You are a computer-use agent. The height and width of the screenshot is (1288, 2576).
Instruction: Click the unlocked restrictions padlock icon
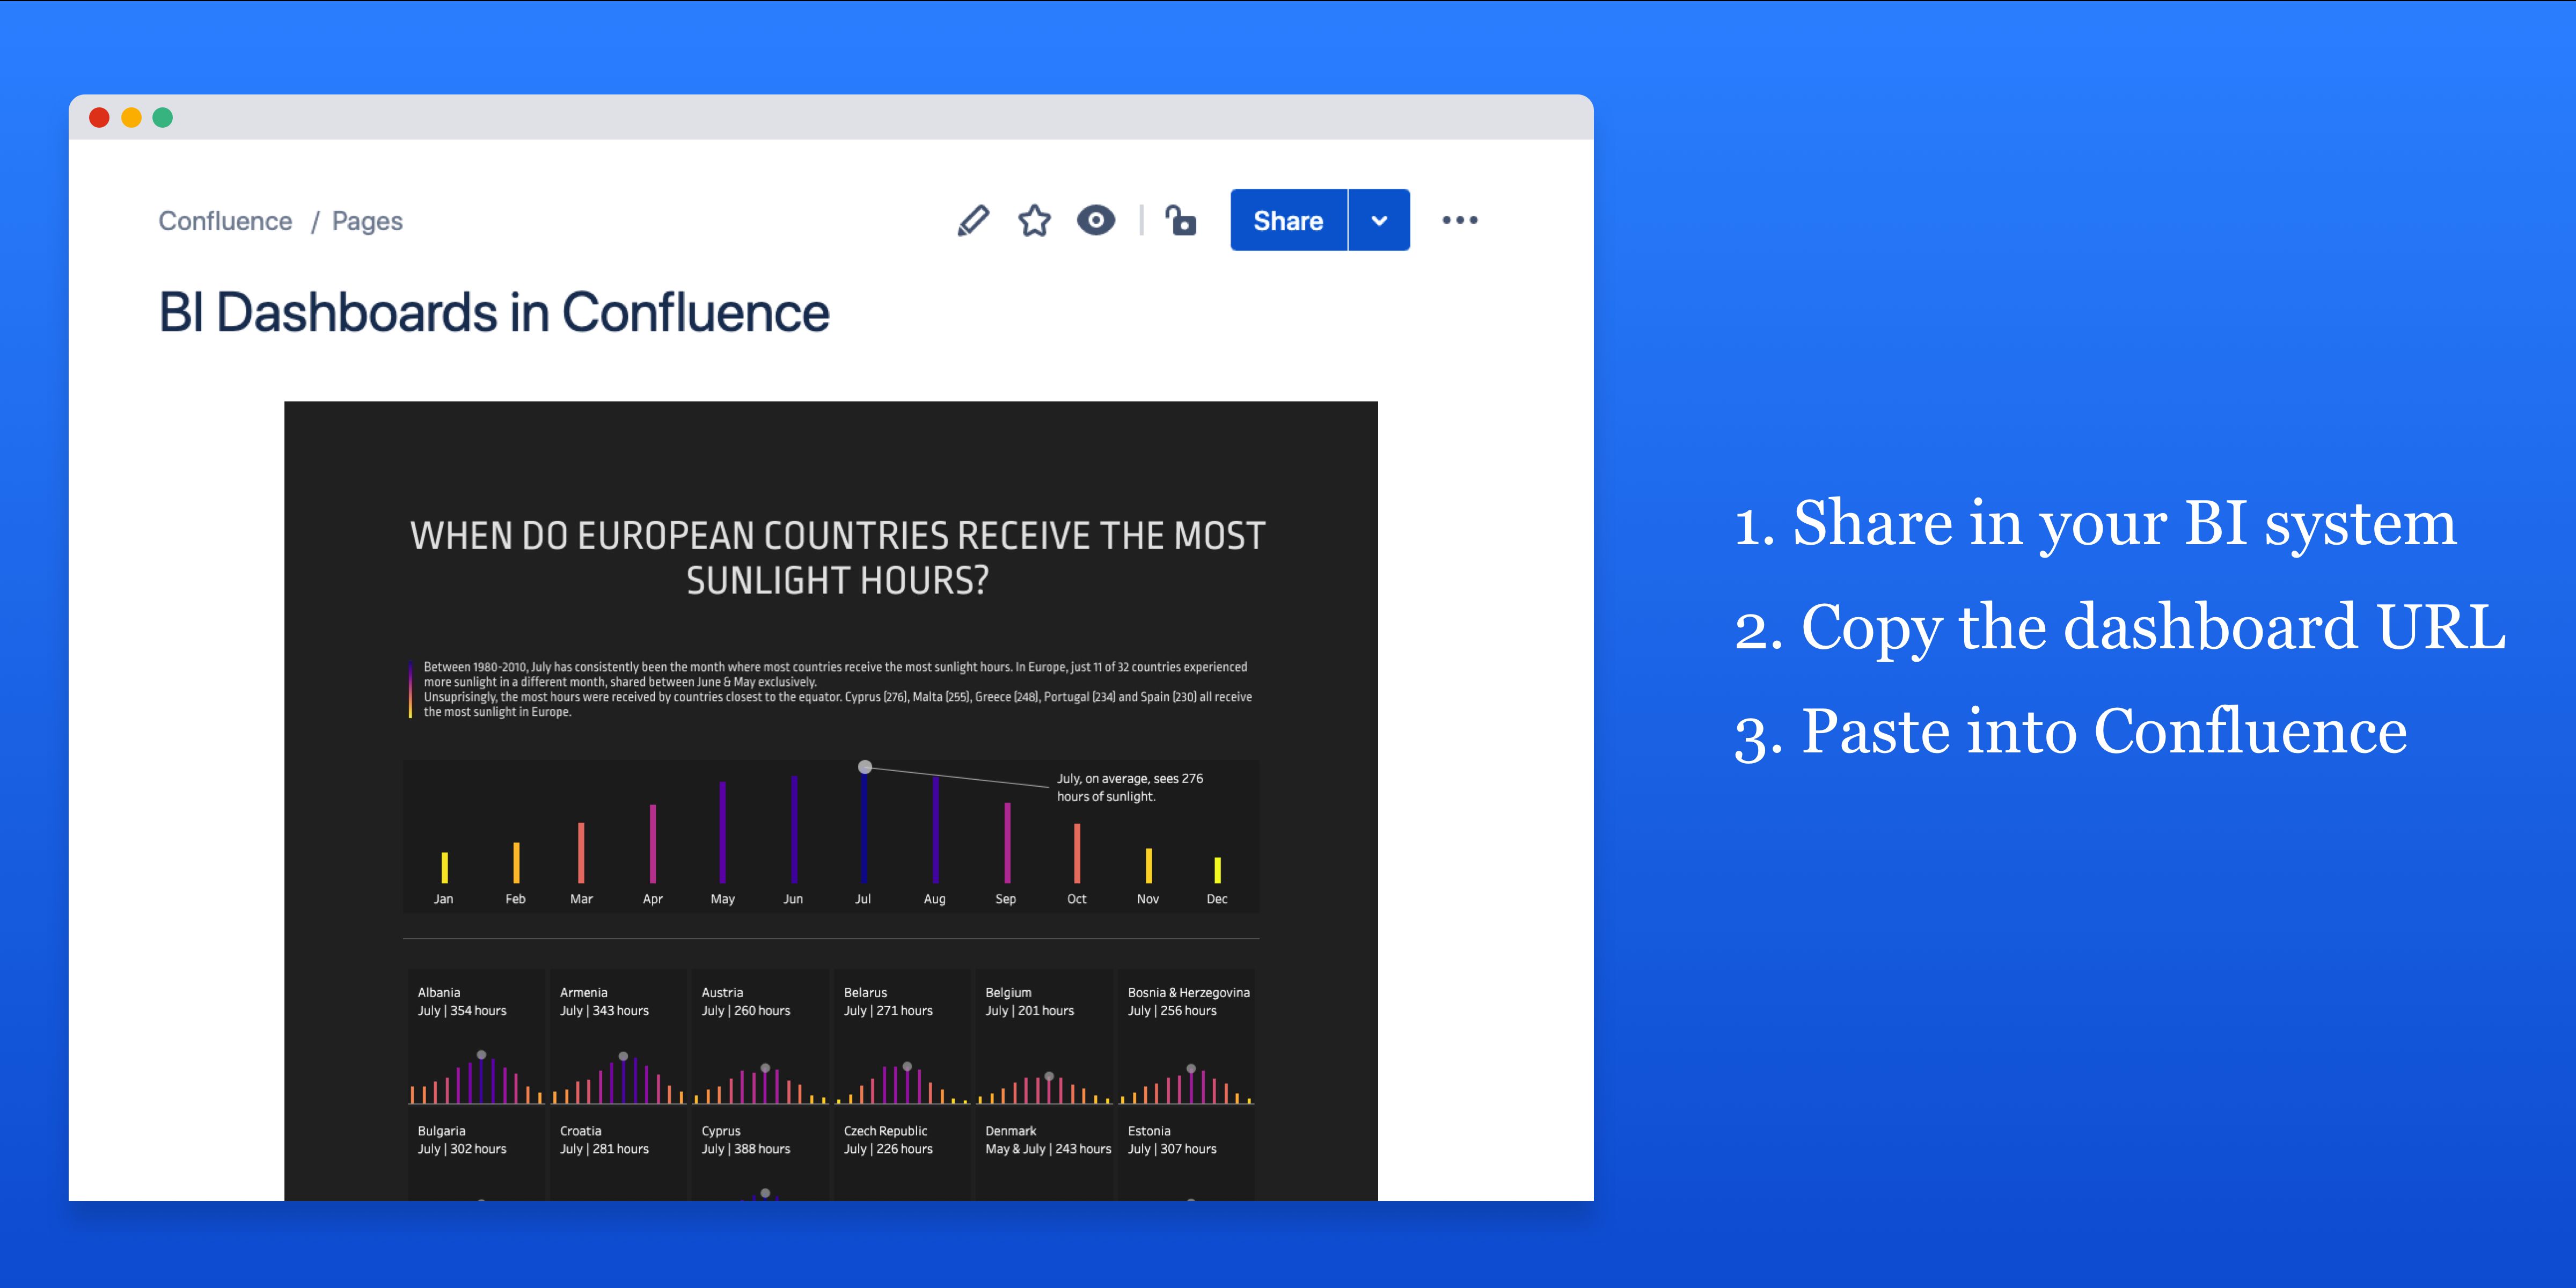(1181, 220)
